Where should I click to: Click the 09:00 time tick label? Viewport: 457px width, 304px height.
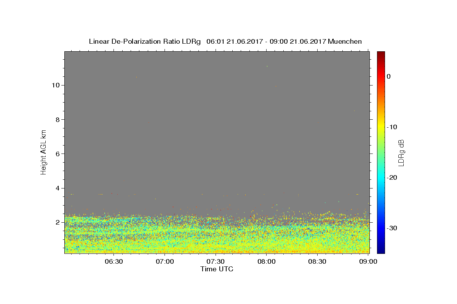point(369,262)
